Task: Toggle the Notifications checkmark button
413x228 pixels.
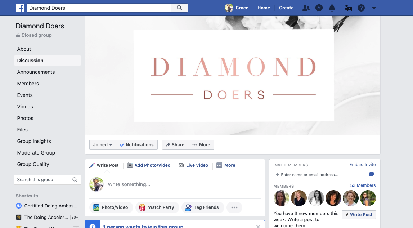Action: 137,145
